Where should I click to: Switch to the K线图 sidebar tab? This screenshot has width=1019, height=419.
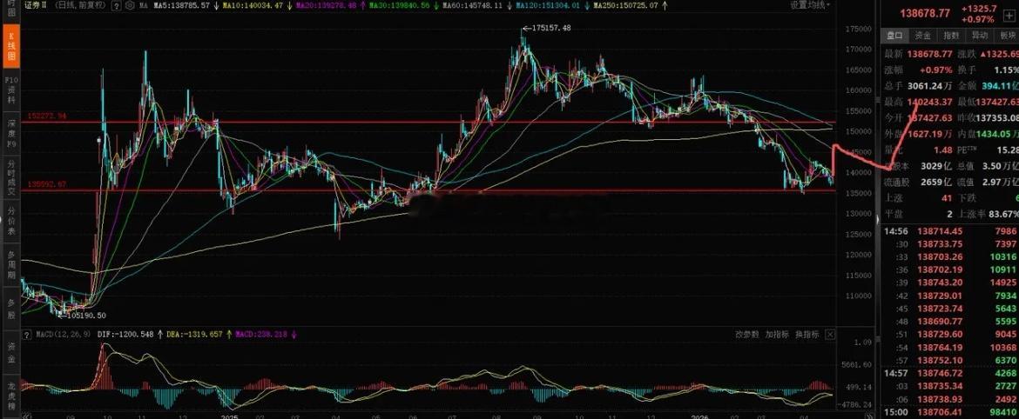10,47
